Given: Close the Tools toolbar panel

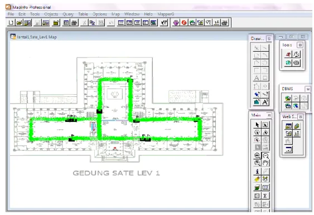Looking at the screenshot, I should coord(300,45).
